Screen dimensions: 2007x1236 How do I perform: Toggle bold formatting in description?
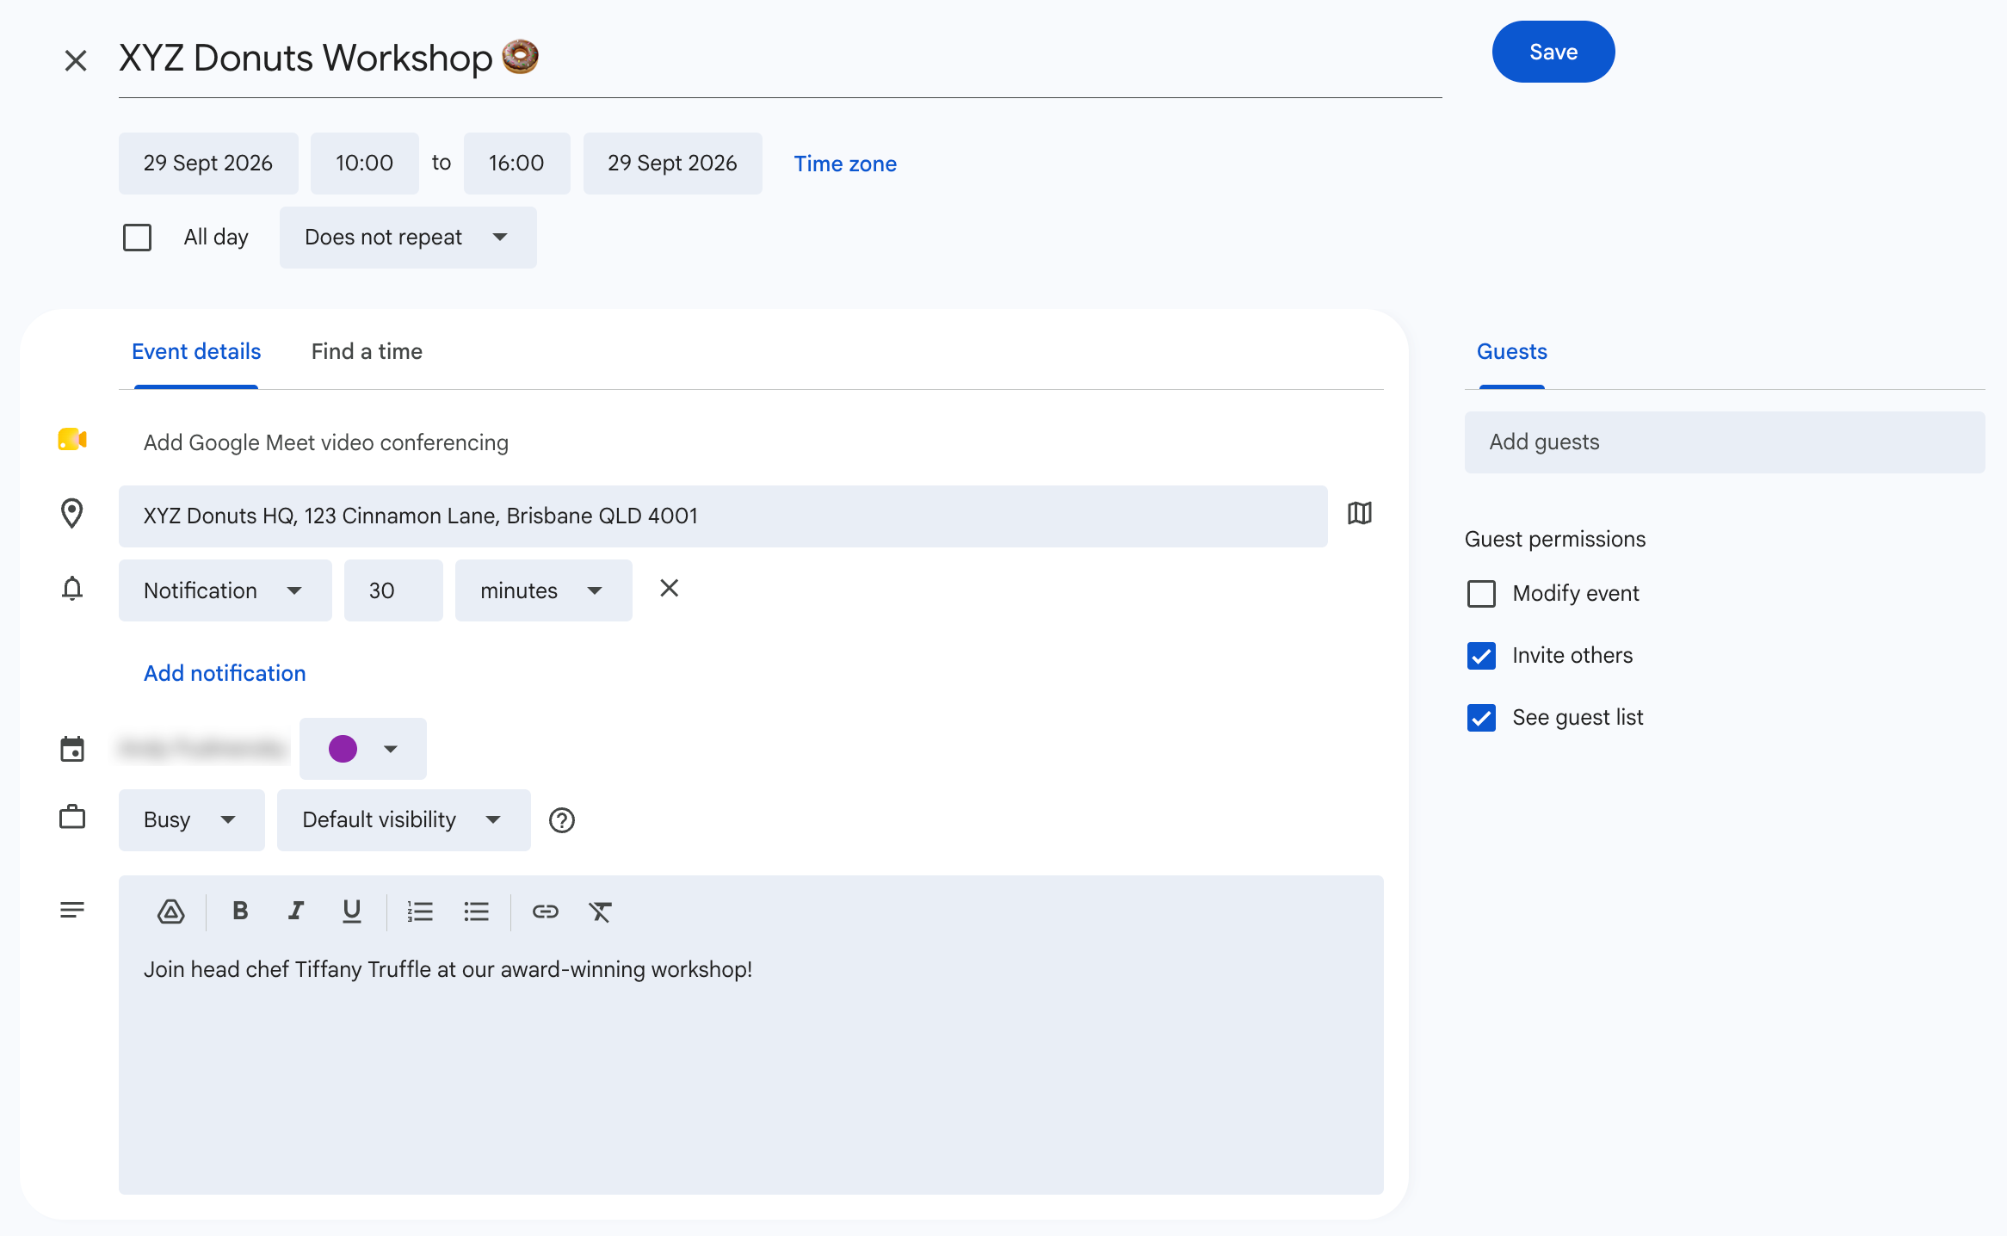pos(240,911)
